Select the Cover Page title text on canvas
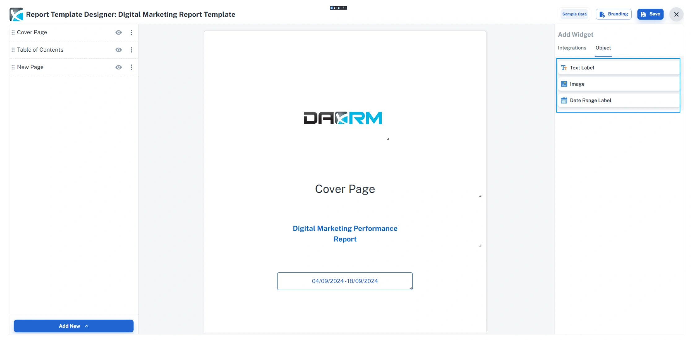Screen dimensions: 692x340 (345, 189)
